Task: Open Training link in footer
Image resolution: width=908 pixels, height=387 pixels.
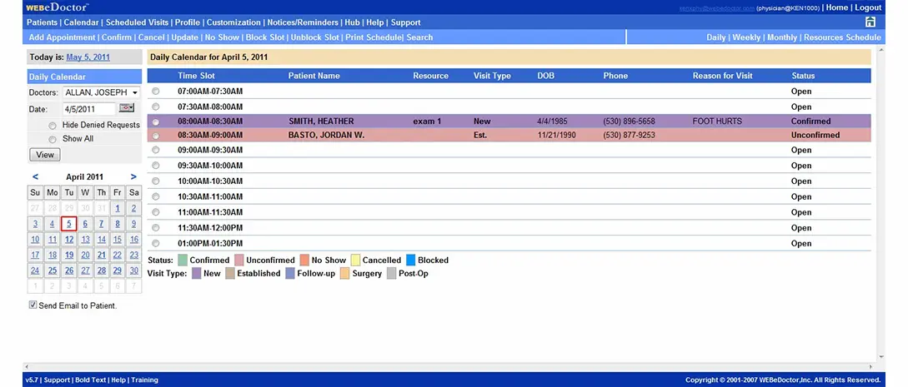Action: point(144,380)
